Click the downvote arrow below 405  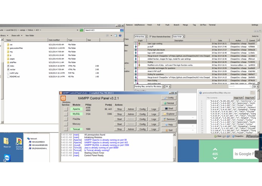click(x=215, y=158)
